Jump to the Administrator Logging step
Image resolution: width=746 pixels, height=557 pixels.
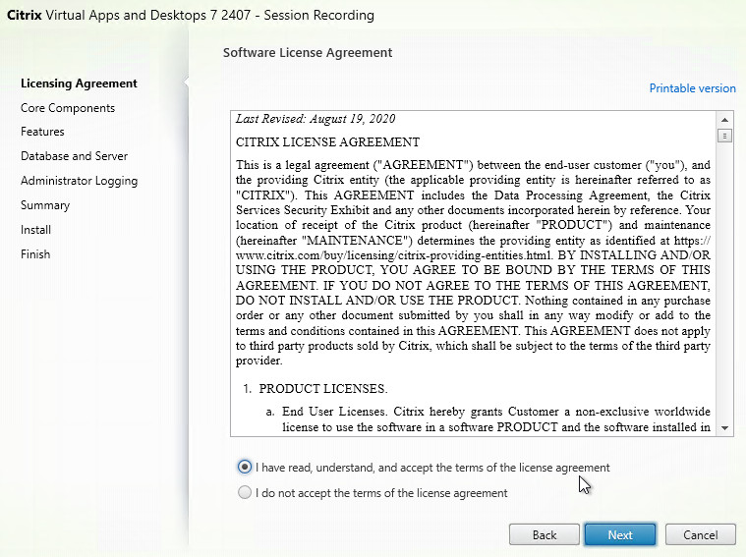79,181
